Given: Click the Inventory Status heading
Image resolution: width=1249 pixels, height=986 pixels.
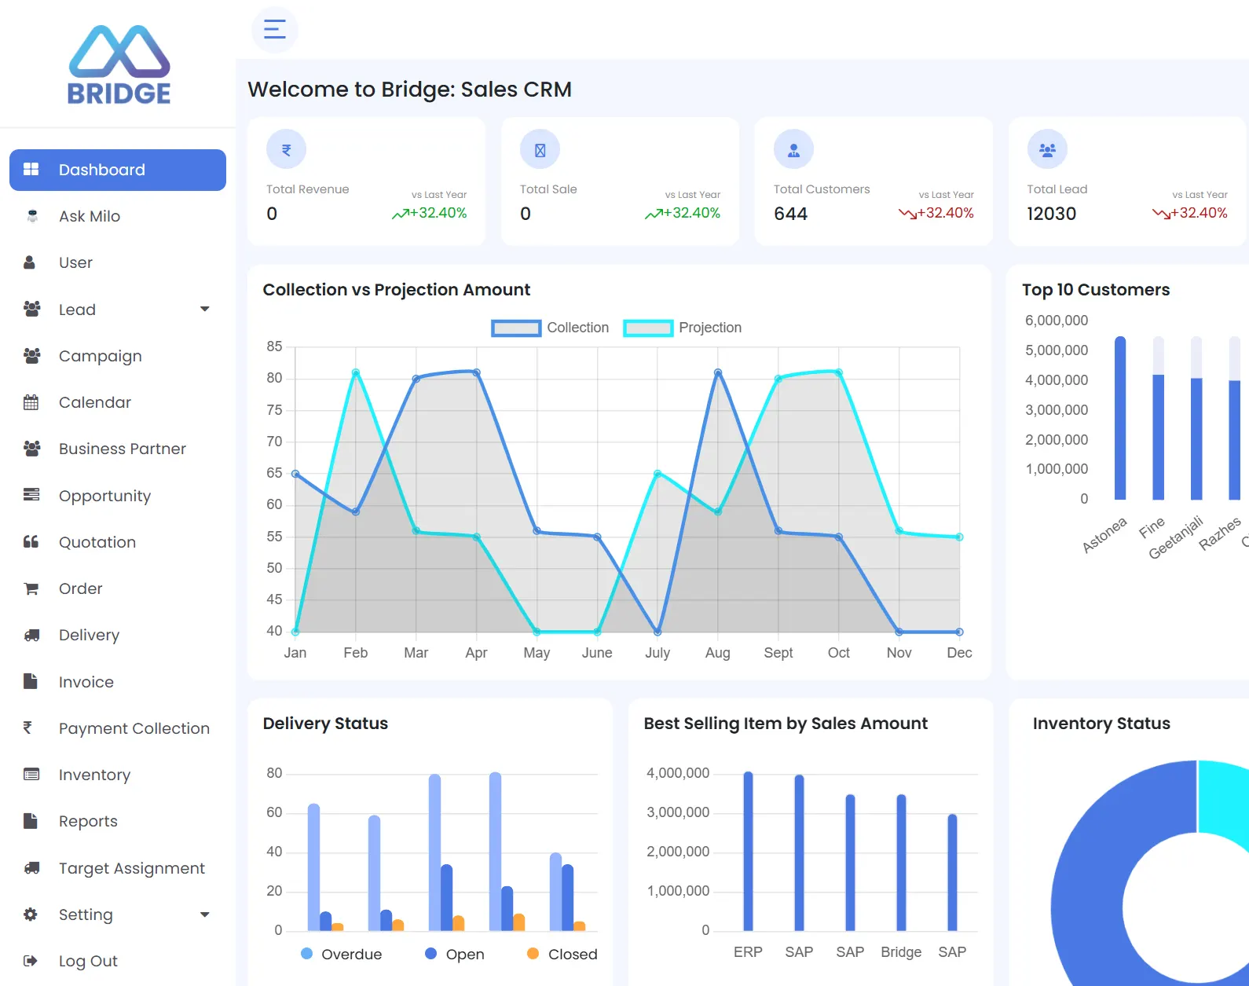Looking at the screenshot, I should 1101,723.
